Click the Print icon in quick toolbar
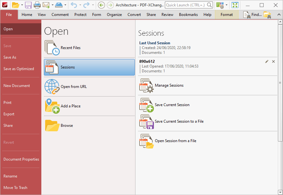This screenshot has height=195, width=283. 37,5
